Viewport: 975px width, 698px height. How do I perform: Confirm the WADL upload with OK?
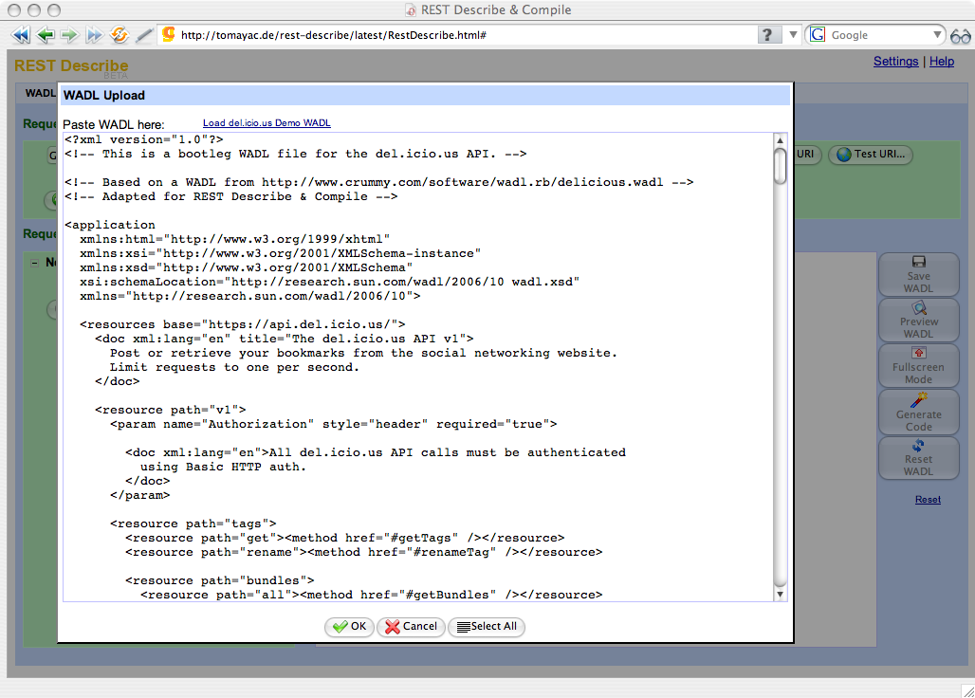[349, 627]
